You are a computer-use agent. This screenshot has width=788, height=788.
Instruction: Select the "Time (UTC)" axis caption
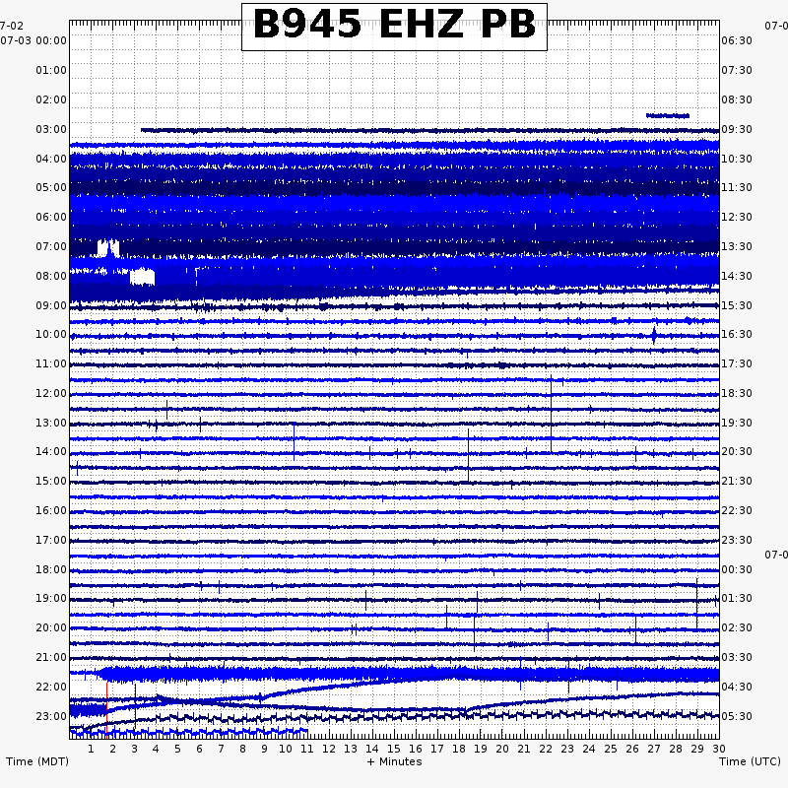750,761
